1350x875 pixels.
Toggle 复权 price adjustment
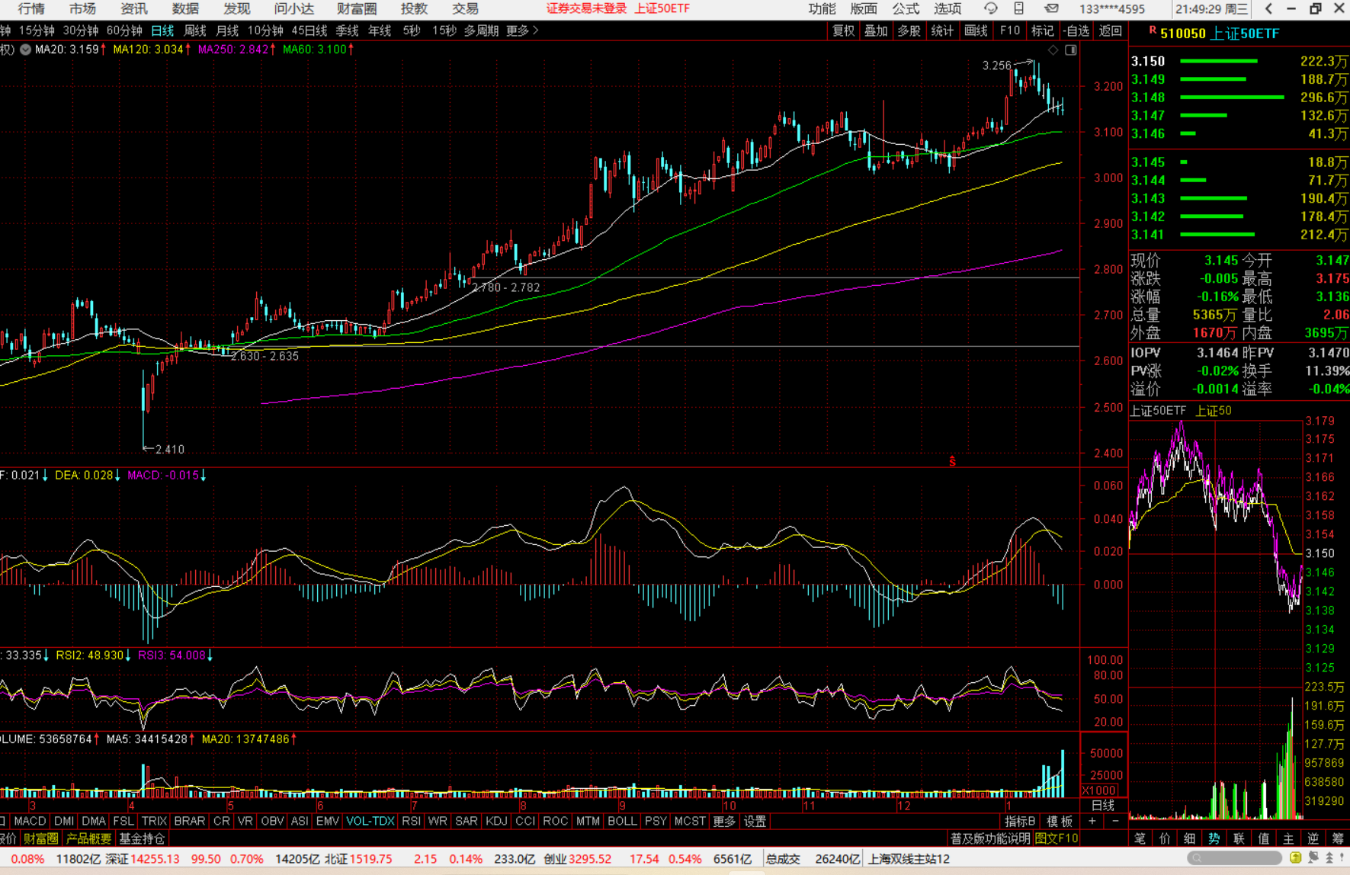click(x=843, y=30)
